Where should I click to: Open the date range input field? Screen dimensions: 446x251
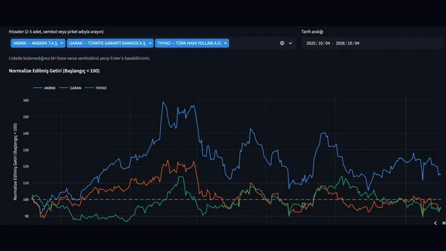coord(372,44)
